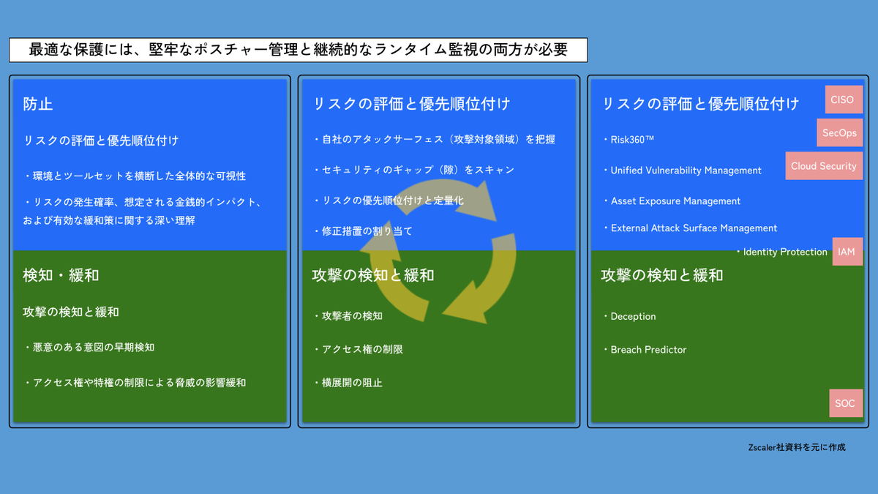The width and height of the screenshot is (878, 494).
Task: Select the bullet 修正措置の割り当て
Action: (362, 231)
